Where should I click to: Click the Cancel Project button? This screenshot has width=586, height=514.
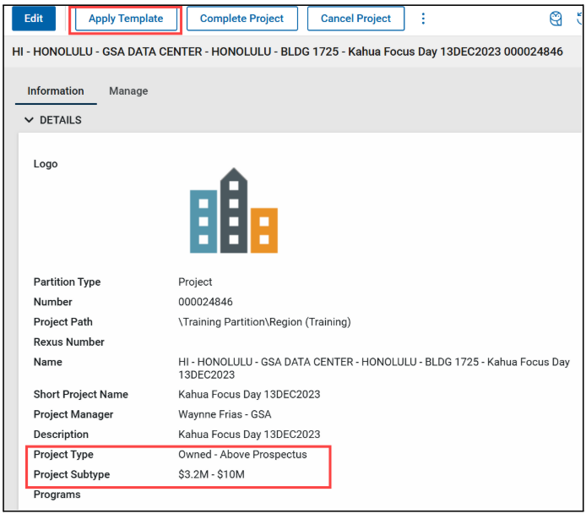[355, 19]
